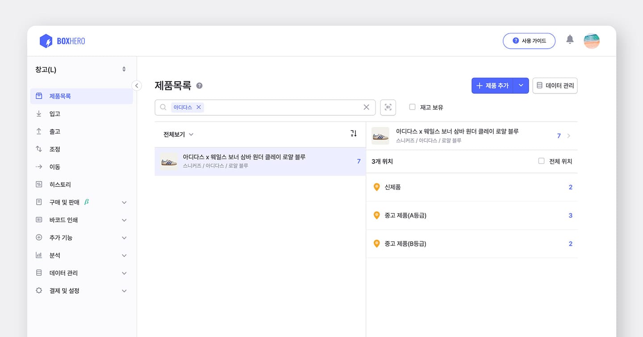Click the 신제품 location pin icon
The image size is (643, 337).
point(376,187)
